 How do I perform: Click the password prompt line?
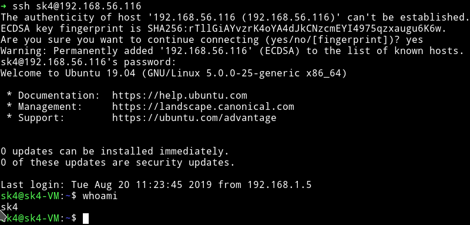click(x=88, y=62)
